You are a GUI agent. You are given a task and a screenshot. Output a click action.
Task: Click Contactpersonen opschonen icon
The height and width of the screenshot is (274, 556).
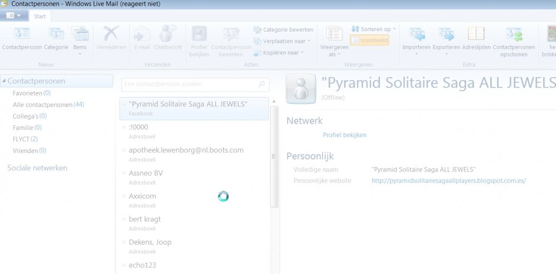(x=514, y=34)
